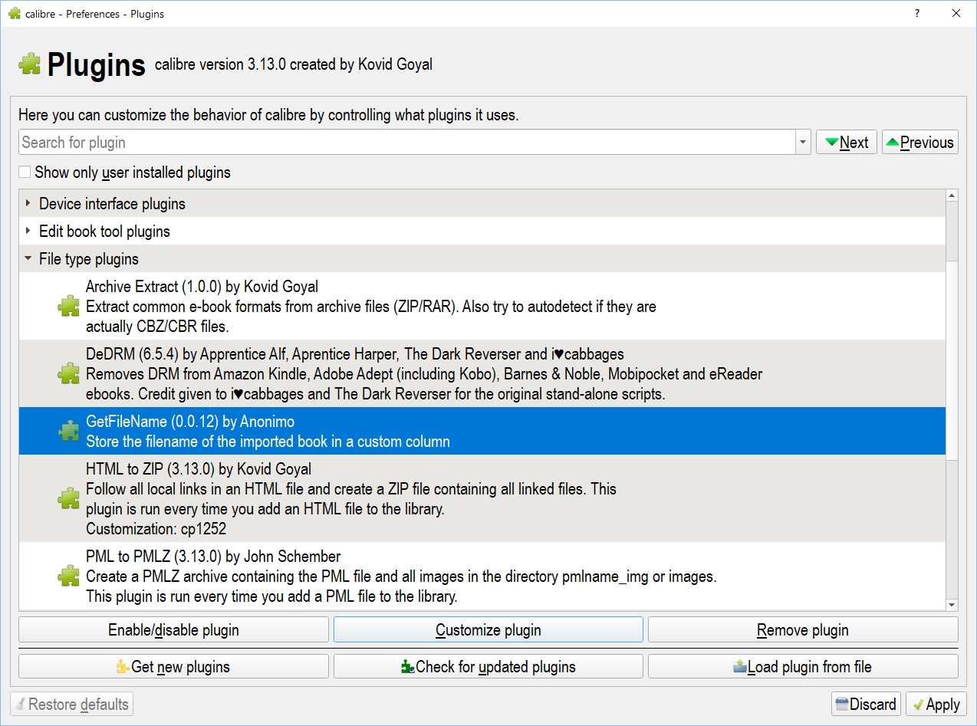Viewport: 977px width, 726px height.
Task: Click Get new plugins button
Action: (173, 667)
